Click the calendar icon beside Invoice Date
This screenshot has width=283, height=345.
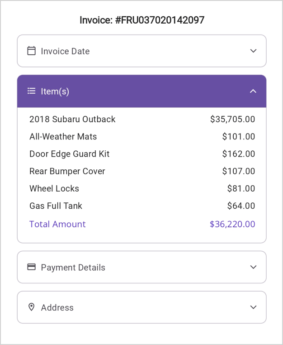31,51
